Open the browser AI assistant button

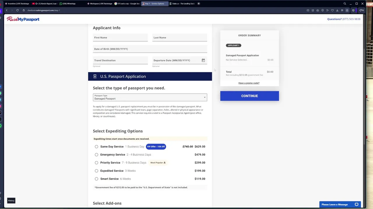pyautogui.click(x=362, y=10)
